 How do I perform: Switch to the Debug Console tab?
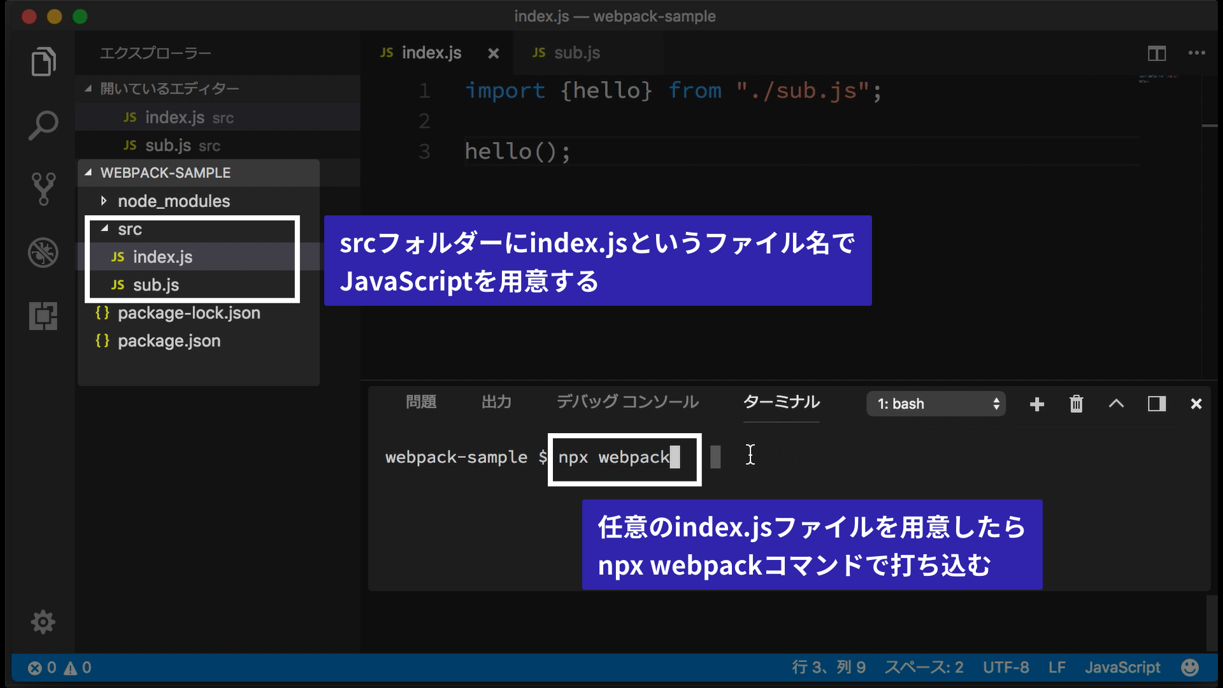tap(627, 402)
